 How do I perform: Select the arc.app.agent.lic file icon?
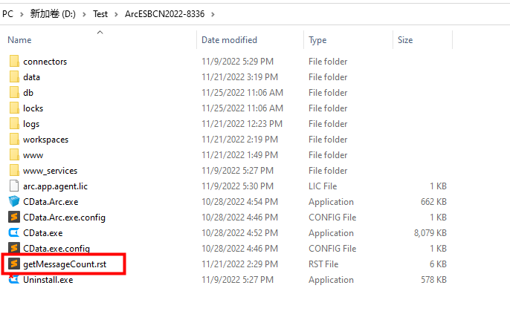click(14, 186)
